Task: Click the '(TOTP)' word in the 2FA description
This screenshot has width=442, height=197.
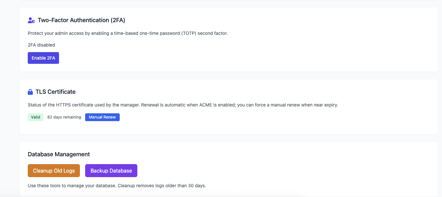Action: point(190,33)
